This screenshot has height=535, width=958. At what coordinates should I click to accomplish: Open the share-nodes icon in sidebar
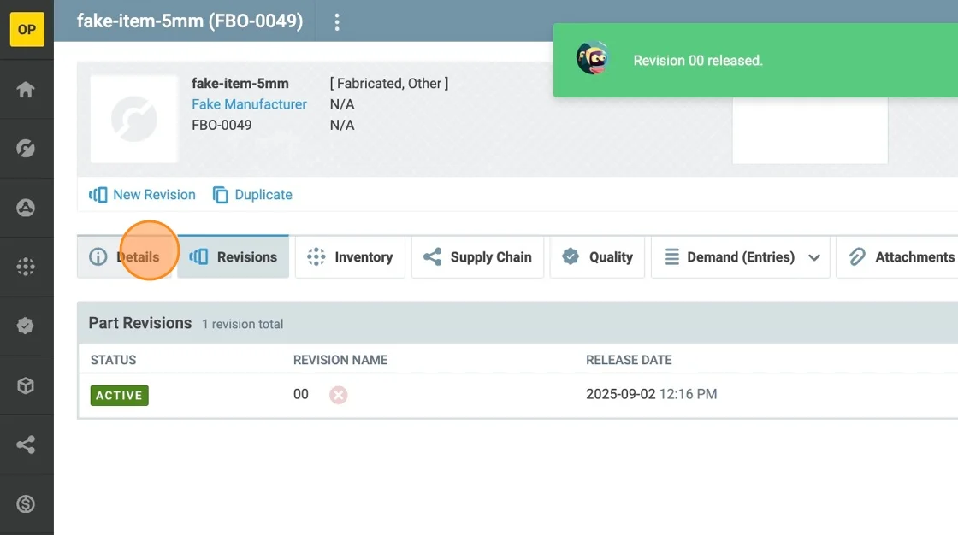26,444
